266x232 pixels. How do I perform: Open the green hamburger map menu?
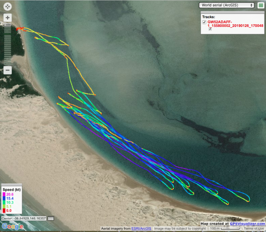(261, 5)
